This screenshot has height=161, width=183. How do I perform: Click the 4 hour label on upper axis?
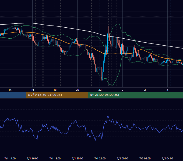click(x=167, y=90)
